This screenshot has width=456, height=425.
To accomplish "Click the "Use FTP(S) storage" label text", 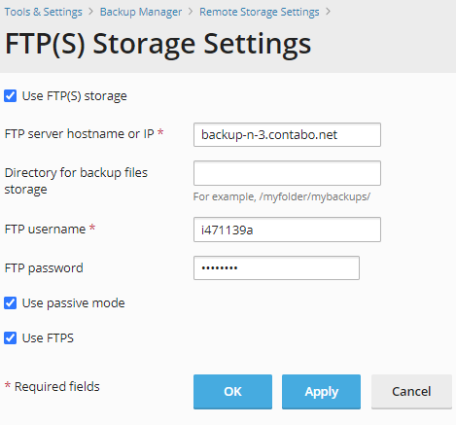I will (x=75, y=96).
